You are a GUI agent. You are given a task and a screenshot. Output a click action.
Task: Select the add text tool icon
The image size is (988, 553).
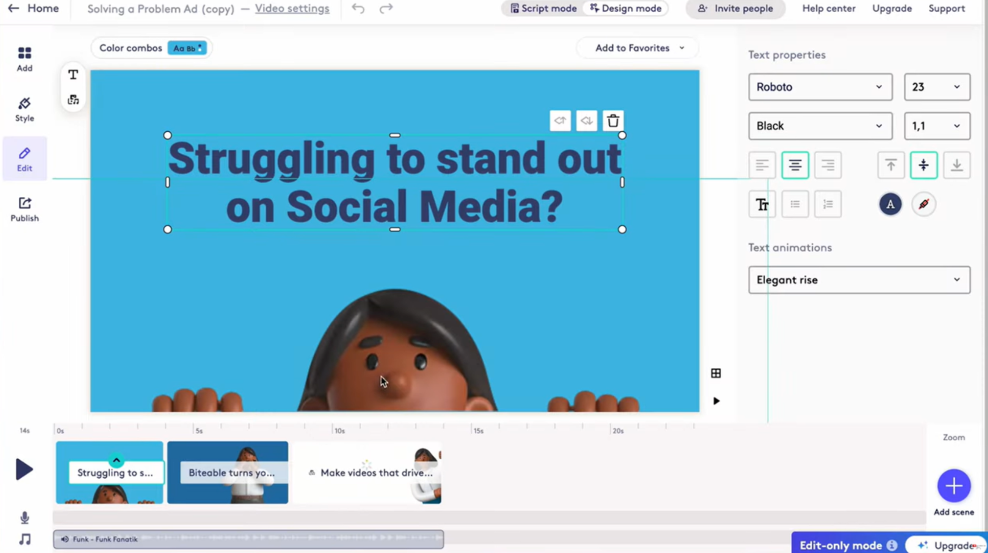point(73,75)
